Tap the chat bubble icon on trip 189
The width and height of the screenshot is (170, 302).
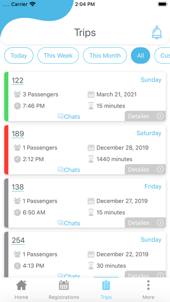point(61,170)
